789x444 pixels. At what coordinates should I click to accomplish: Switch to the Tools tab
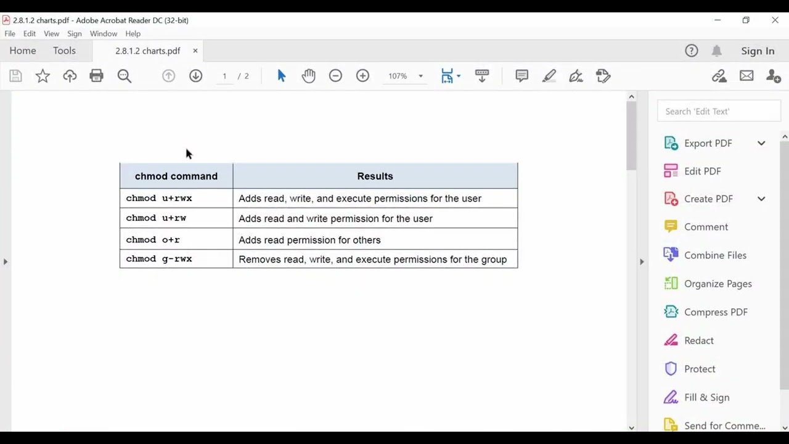(64, 51)
